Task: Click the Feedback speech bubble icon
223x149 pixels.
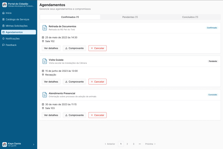Action: pyautogui.click(x=3, y=45)
